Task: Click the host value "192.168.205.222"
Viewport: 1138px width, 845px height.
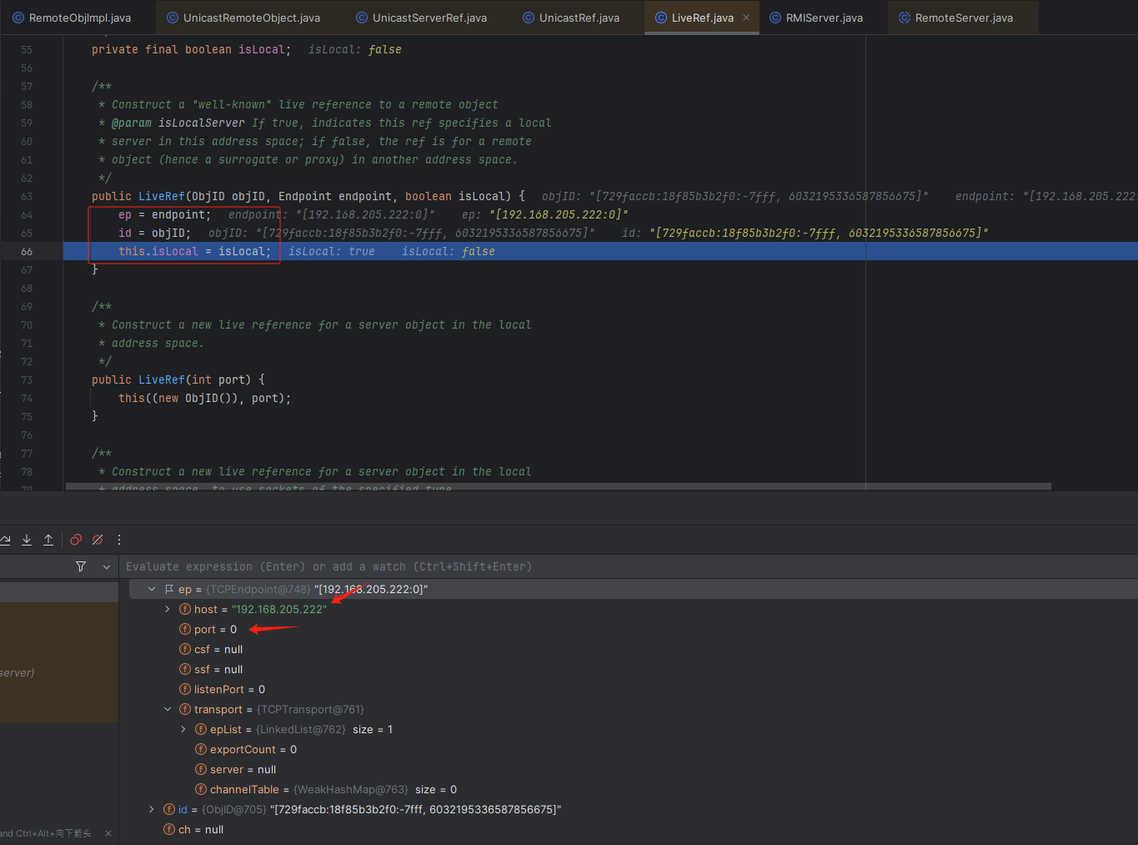Action: pos(279,609)
